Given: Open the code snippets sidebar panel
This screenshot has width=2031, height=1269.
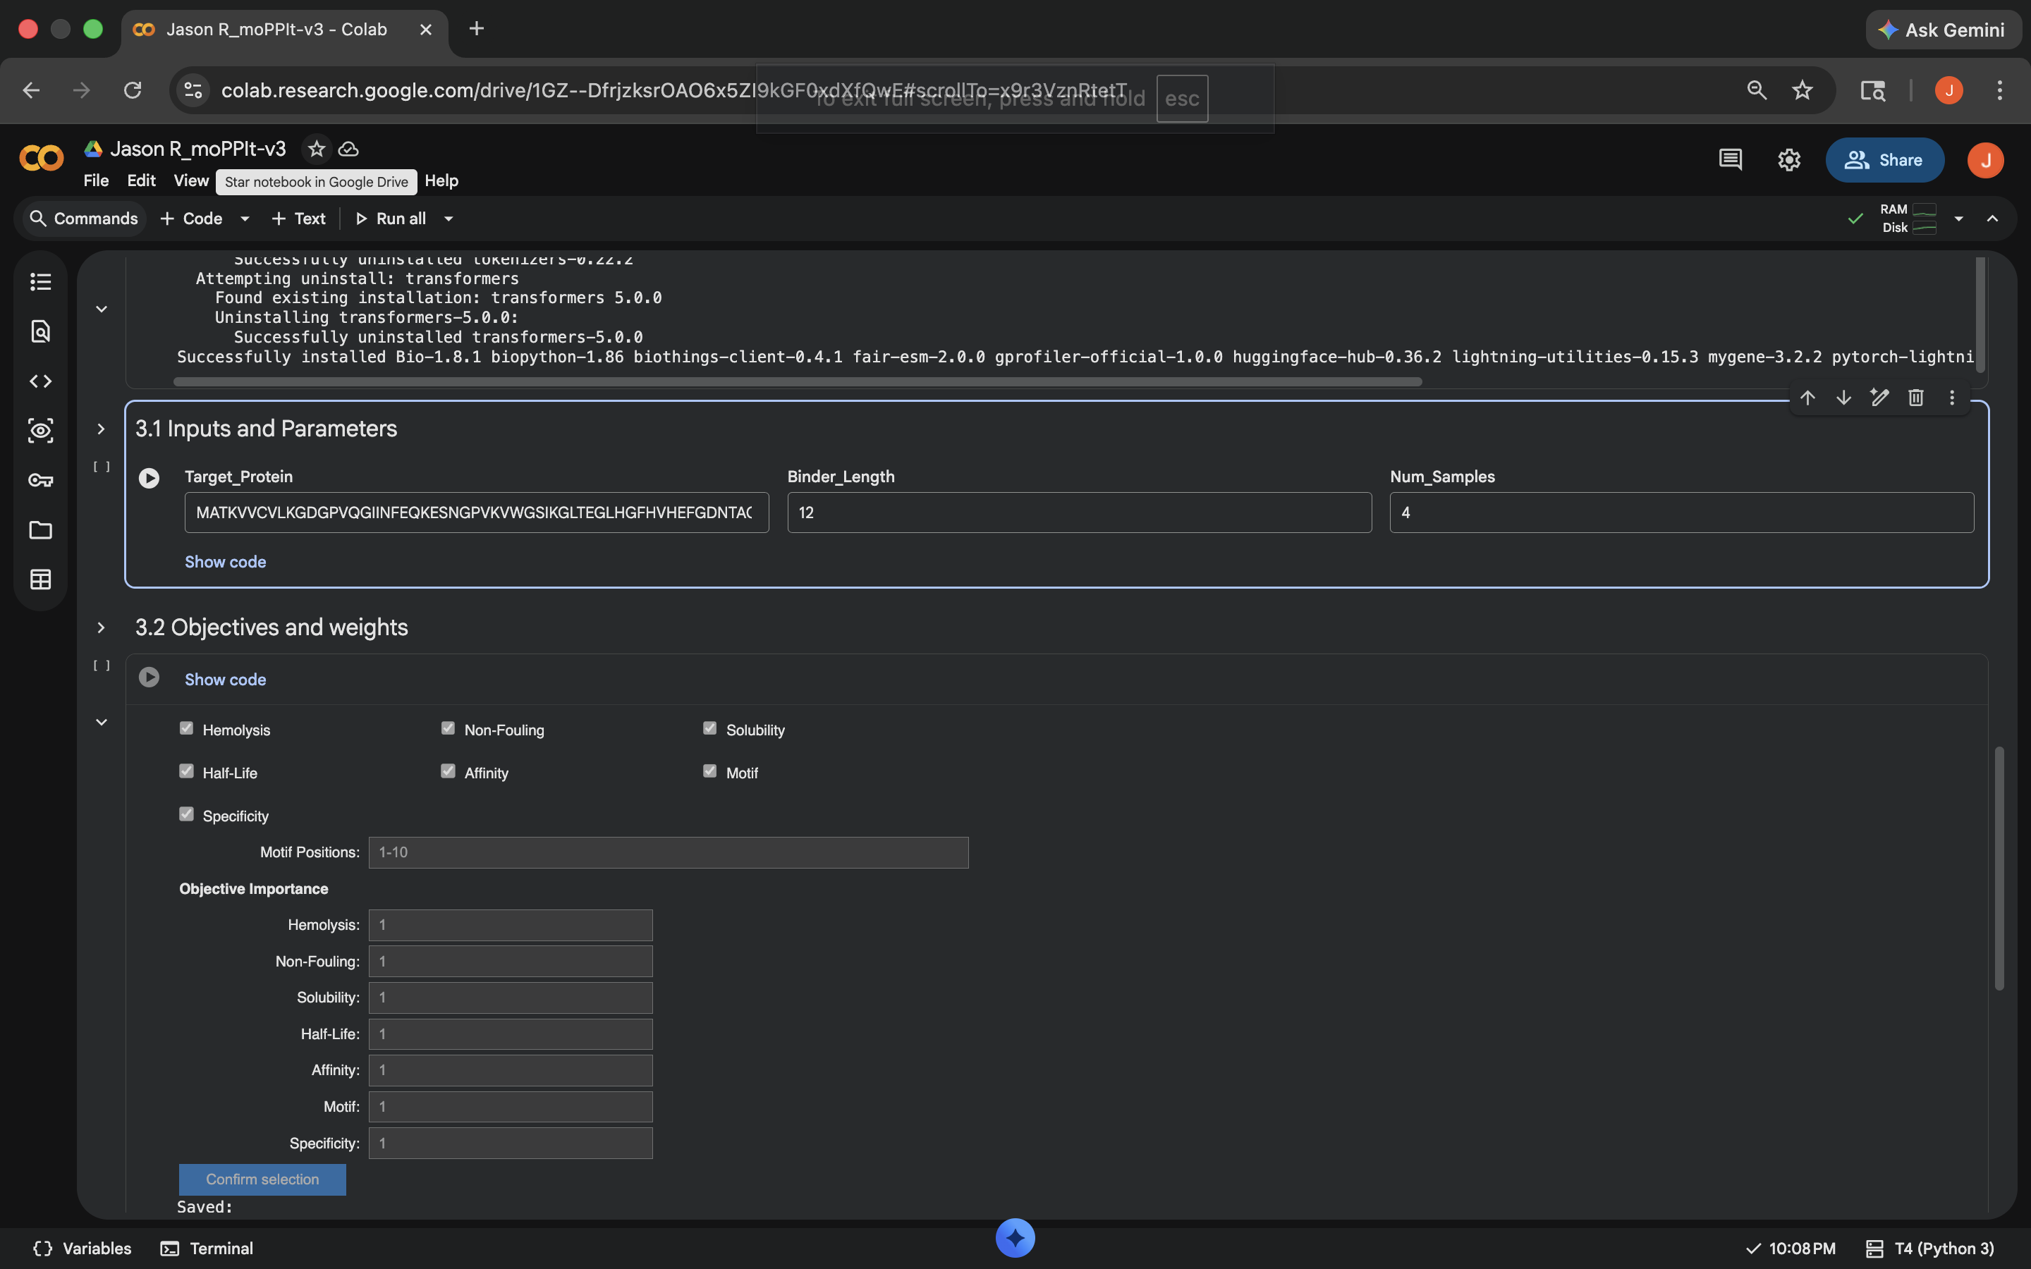Looking at the screenshot, I should 40,381.
